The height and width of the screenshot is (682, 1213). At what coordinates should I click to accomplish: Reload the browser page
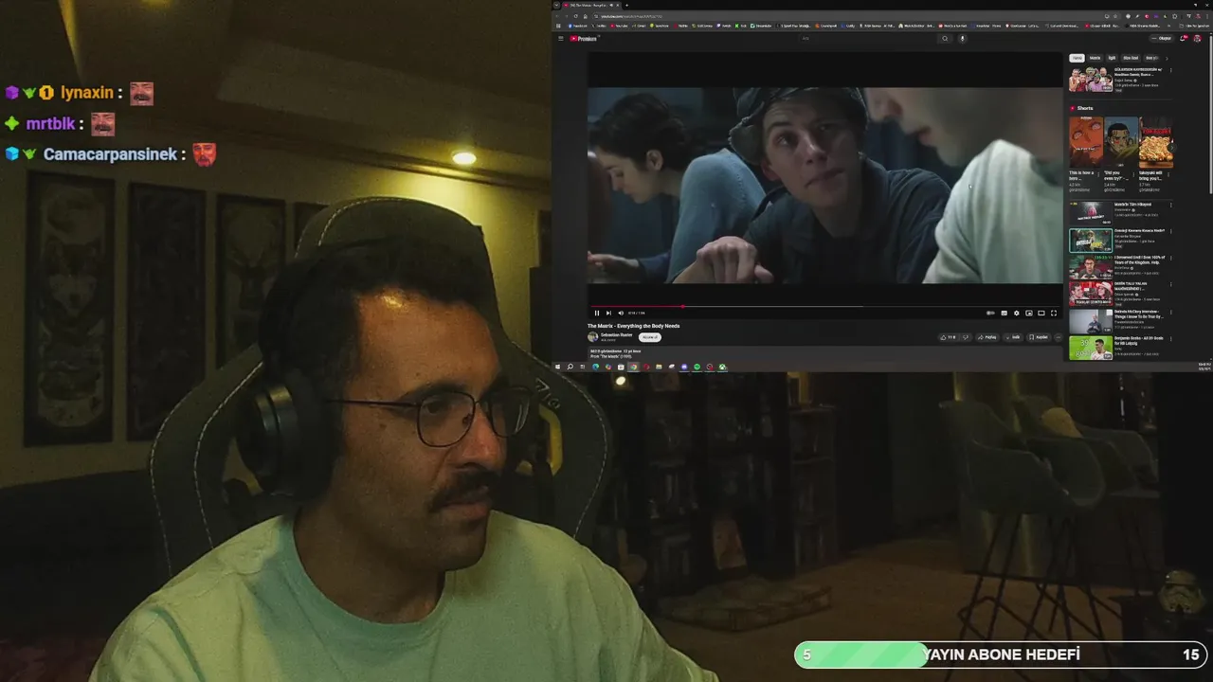coord(575,16)
